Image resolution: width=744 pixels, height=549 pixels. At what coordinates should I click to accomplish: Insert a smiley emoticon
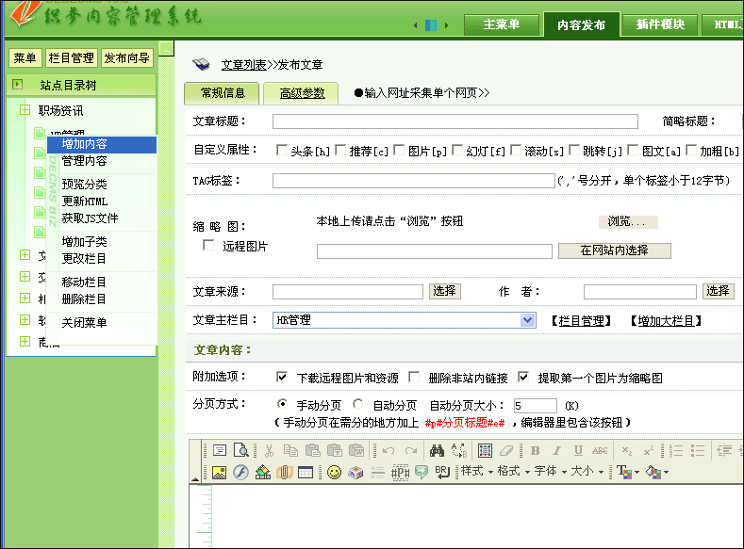tap(334, 472)
